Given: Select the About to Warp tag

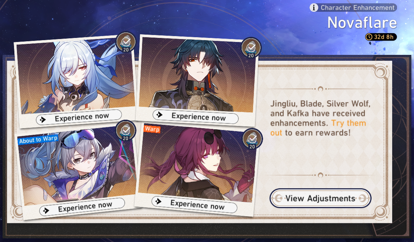Looking at the screenshot, I should [x=38, y=140].
